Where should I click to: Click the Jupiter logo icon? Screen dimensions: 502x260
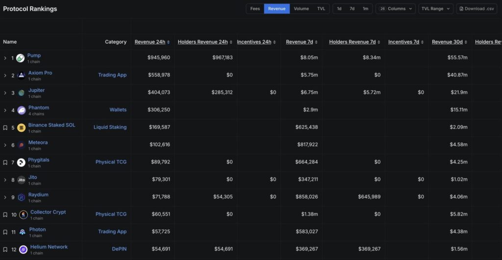(21, 93)
